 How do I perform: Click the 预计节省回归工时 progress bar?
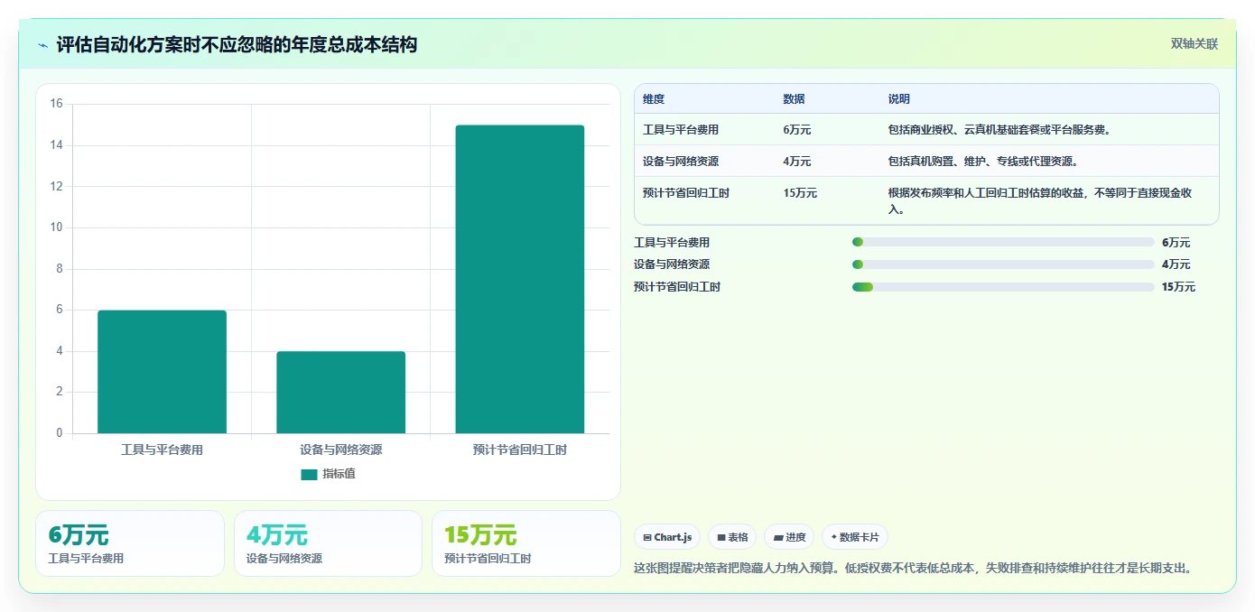click(x=1003, y=287)
